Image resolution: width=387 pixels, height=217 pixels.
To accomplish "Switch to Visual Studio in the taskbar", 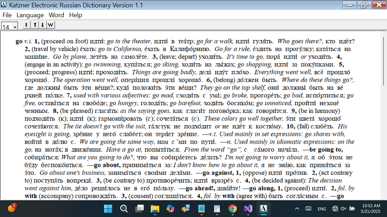I will click(x=248, y=209).
